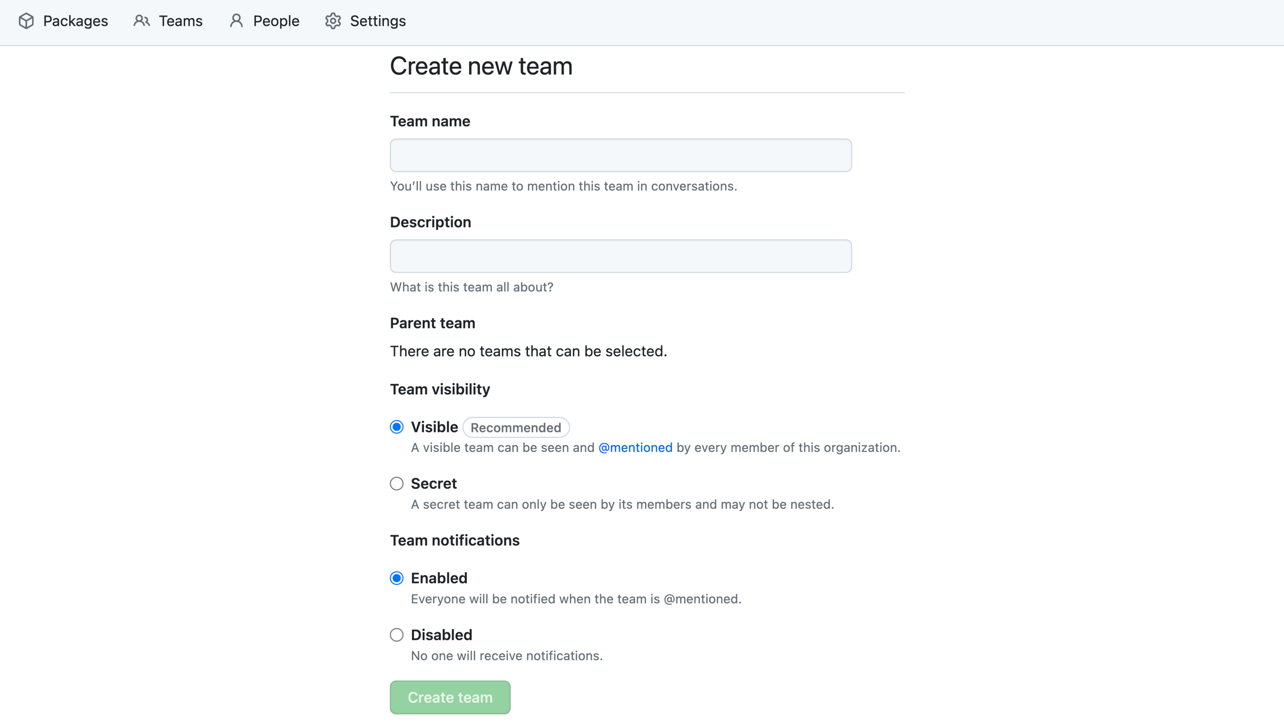Click the Create new team heading
Viewport: 1284px width, 722px height.
coord(481,65)
